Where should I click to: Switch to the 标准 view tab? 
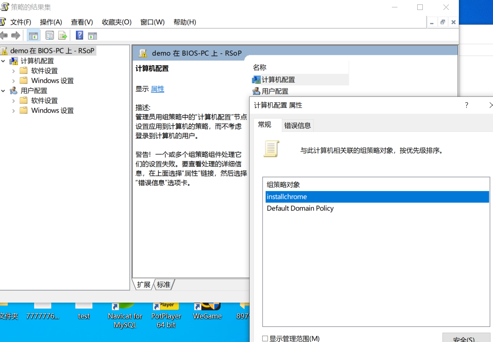coord(164,285)
